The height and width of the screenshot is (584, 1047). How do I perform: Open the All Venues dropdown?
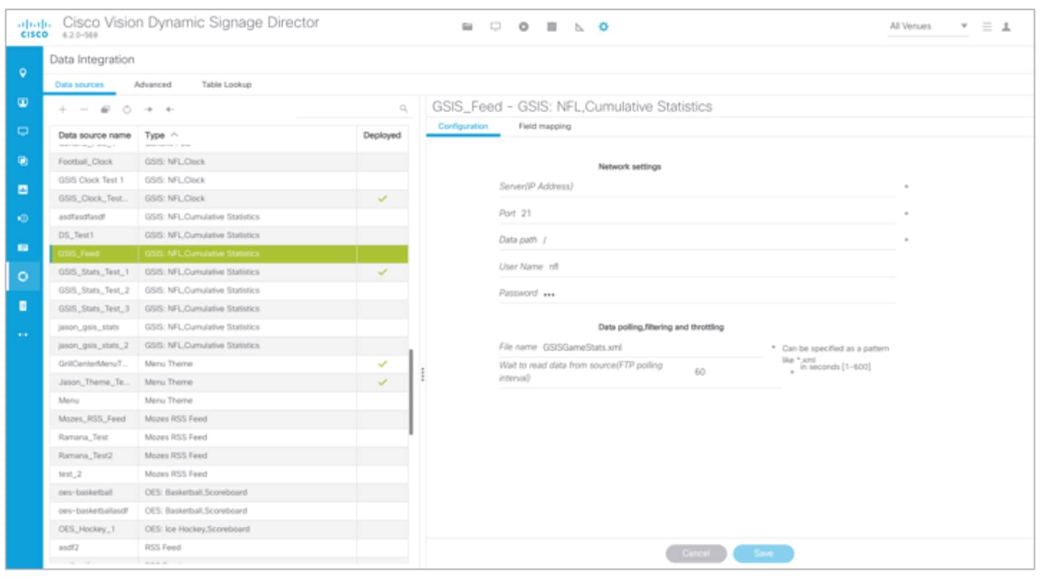point(928,26)
